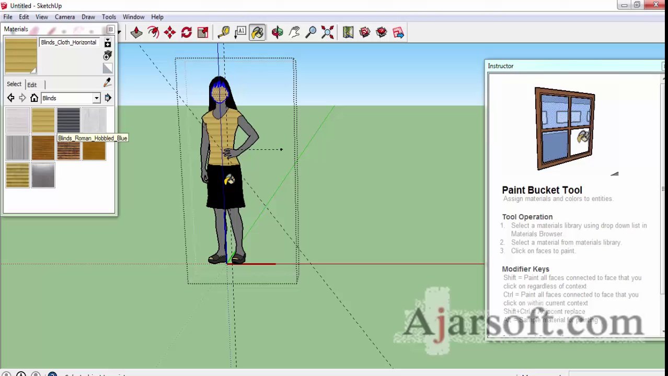Image resolution: width=668 pixels, height=376 pixels.
Task: Open the View menu
Action: 42,17
